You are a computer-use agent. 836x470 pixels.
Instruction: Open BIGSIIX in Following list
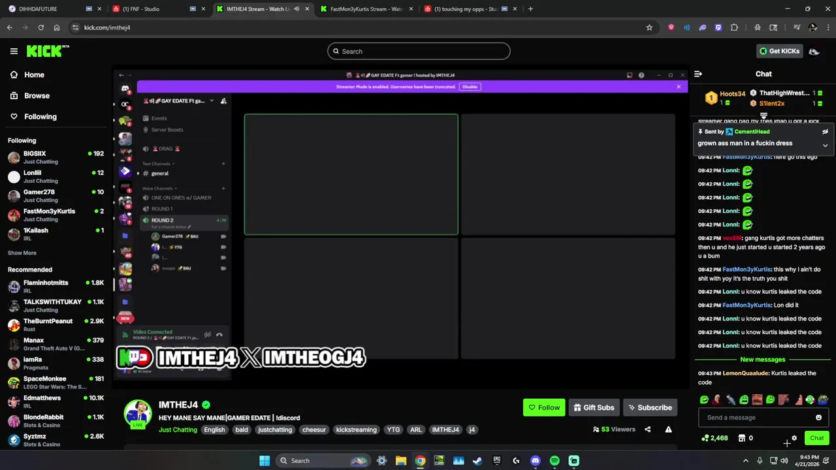pos(56,157)
